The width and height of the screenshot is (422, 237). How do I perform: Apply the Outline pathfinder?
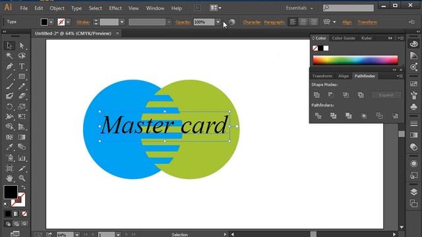(380, 116)
